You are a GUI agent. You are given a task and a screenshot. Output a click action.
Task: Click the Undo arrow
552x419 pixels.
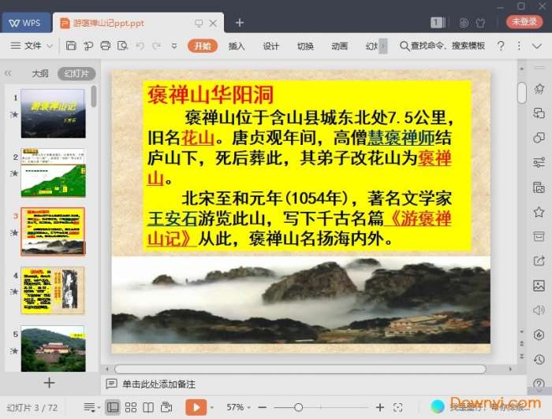tap(140, 46)
